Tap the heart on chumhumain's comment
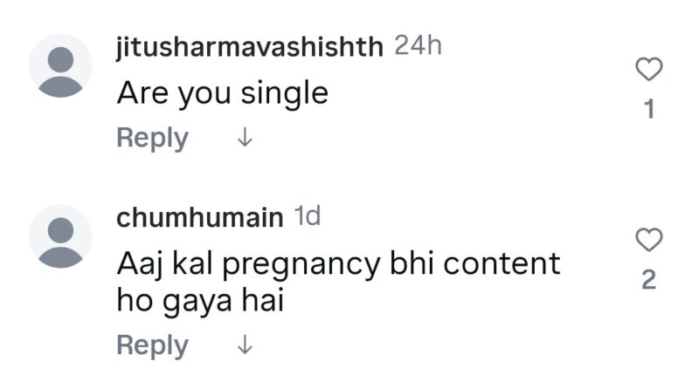Image resolution: width=699 pixels, height=382 pixels. [648, 239]
